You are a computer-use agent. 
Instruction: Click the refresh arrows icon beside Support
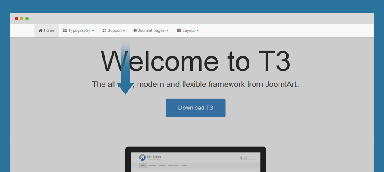(x=104, y=30)
